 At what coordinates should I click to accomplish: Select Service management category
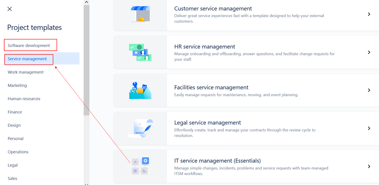coord(27,59)
